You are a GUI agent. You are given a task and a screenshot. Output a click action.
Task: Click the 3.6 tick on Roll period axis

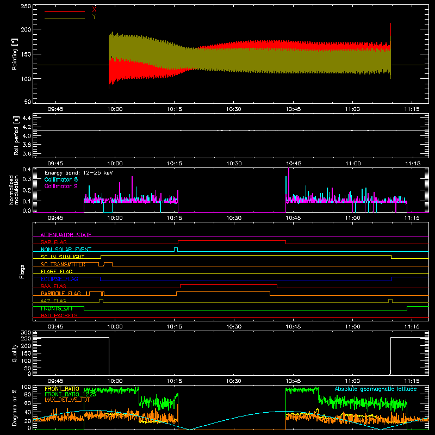pos(27,153)
